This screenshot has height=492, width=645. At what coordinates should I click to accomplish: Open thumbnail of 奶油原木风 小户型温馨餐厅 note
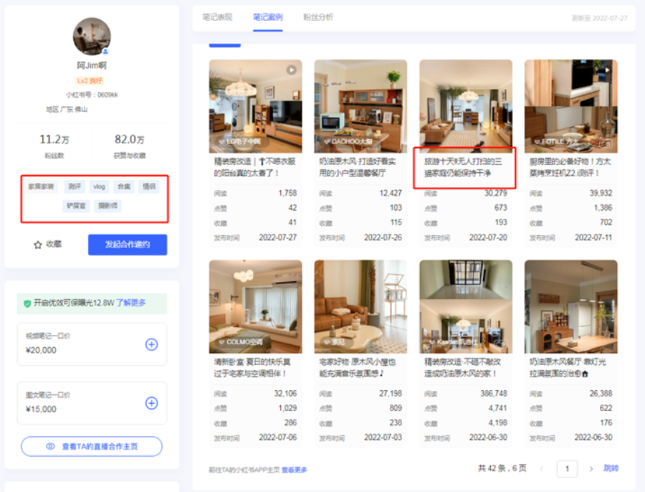click(360, 106)
